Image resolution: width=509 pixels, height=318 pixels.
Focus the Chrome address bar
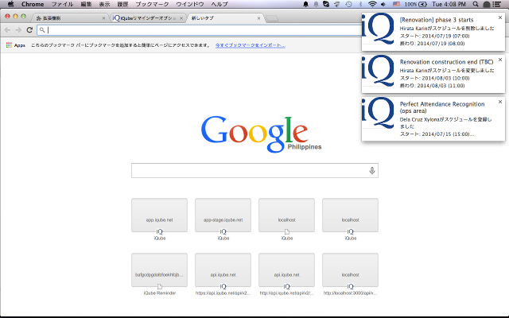(200, 30)
